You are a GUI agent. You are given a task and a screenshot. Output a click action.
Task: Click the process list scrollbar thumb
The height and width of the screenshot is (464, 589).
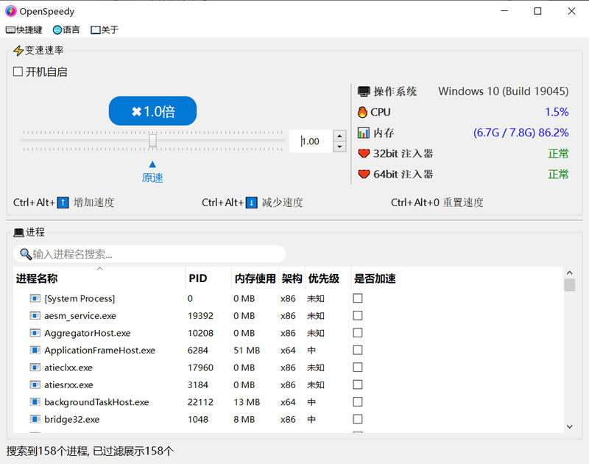click(569, 285)
